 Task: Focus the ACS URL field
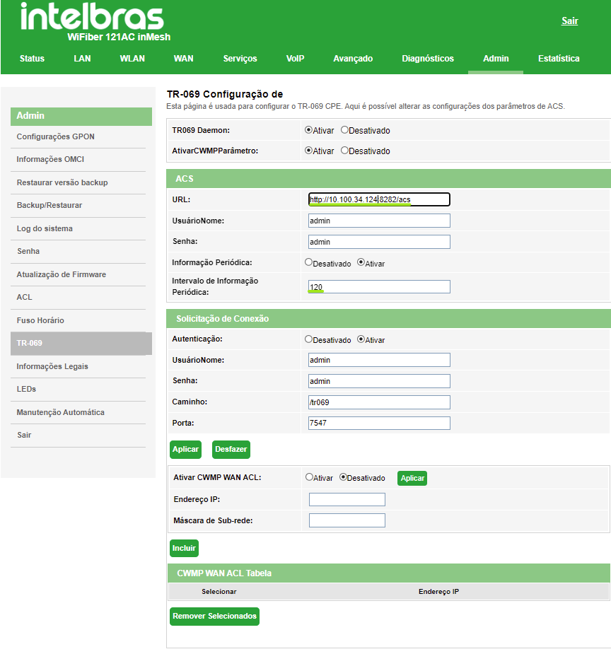[x=379, y=199]
